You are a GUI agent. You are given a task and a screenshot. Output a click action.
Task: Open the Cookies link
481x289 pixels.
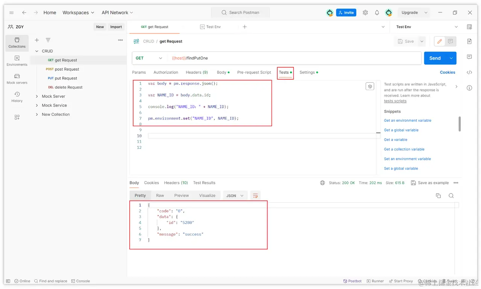[x=448, y=72]
